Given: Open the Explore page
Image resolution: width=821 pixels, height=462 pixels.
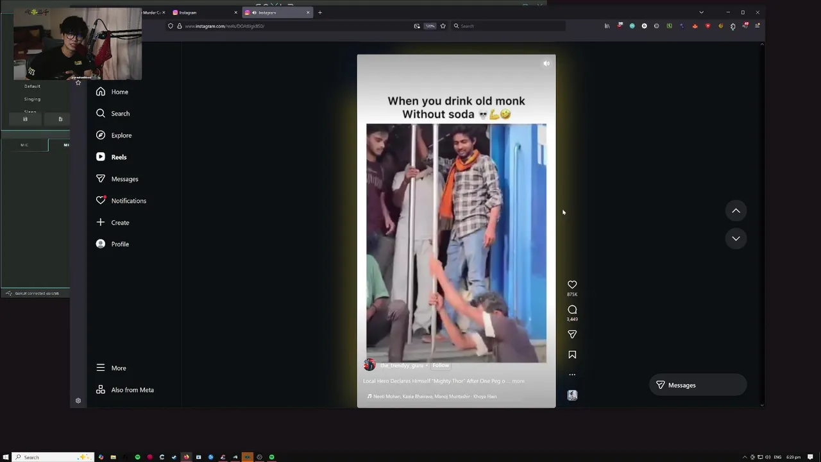Looking at the screenshot, I should click(114, 135).
